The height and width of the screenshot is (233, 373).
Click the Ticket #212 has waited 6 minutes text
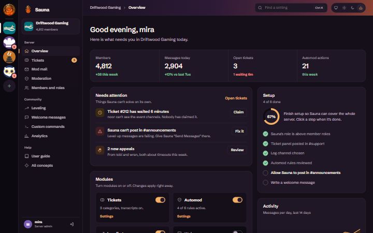click(x=138, y=111)
